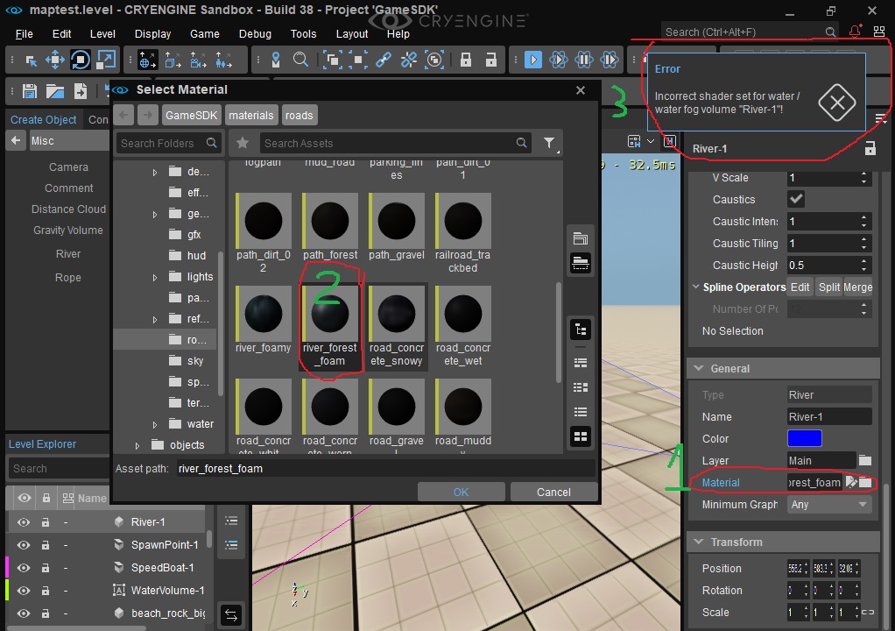Toggle visibility of beach_rock_big

pos(24,613)
